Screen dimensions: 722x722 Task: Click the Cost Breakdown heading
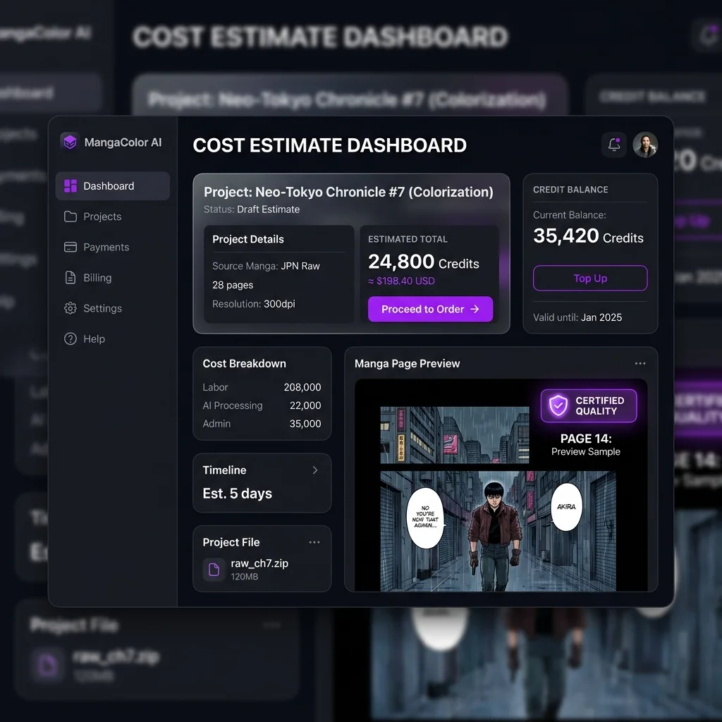tap(244, 364)
